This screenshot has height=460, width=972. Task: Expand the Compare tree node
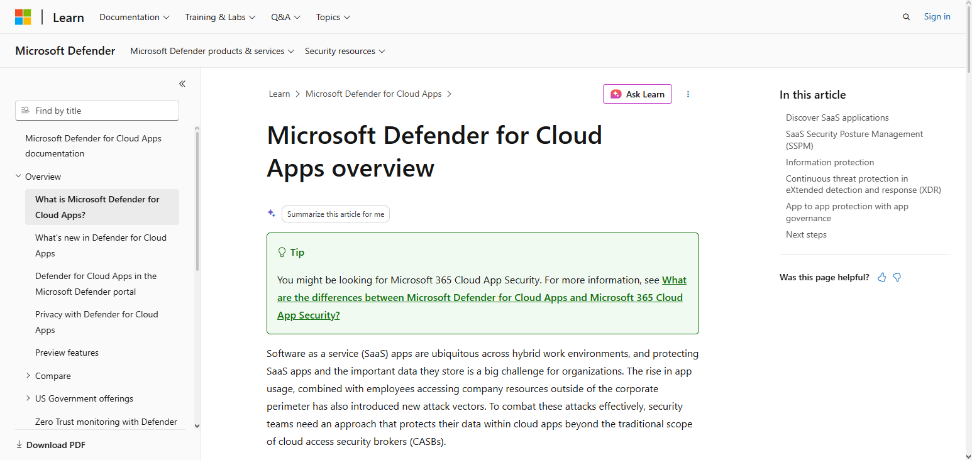coord(28,376)
